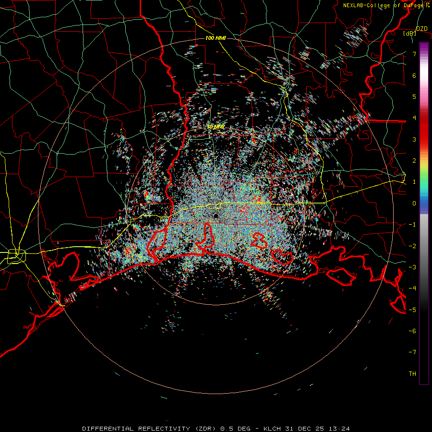Click the -5 value on color scale
432x432 pixels.
(412, 310)
